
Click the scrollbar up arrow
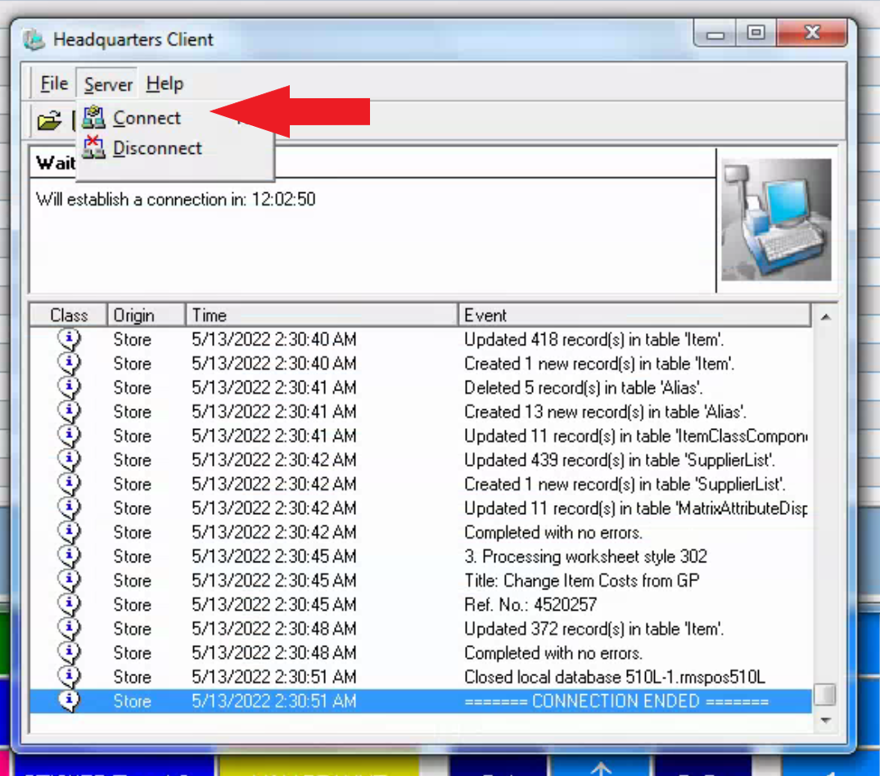pos(825,317)
